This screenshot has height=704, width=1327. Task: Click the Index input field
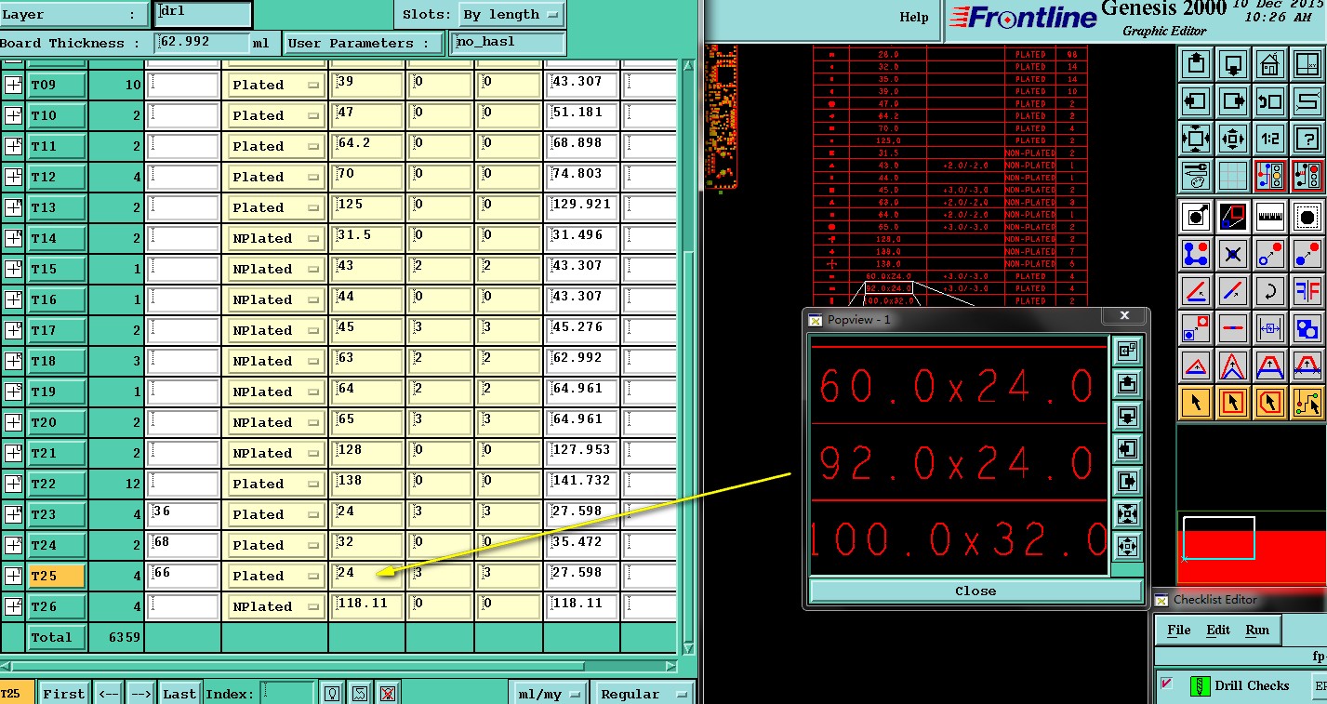[x=287, y=693]
